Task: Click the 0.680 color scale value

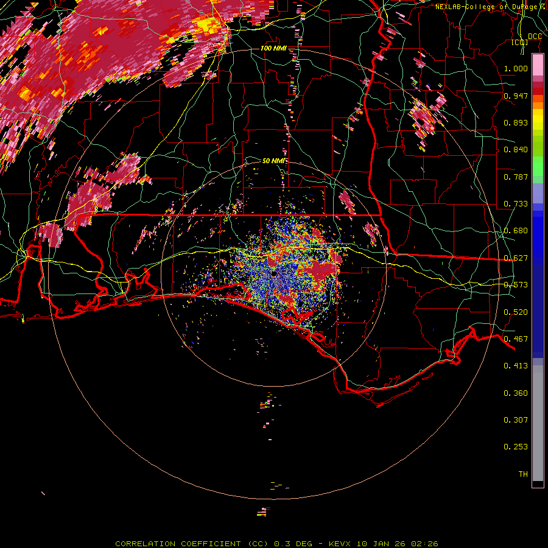Action: 516,231
